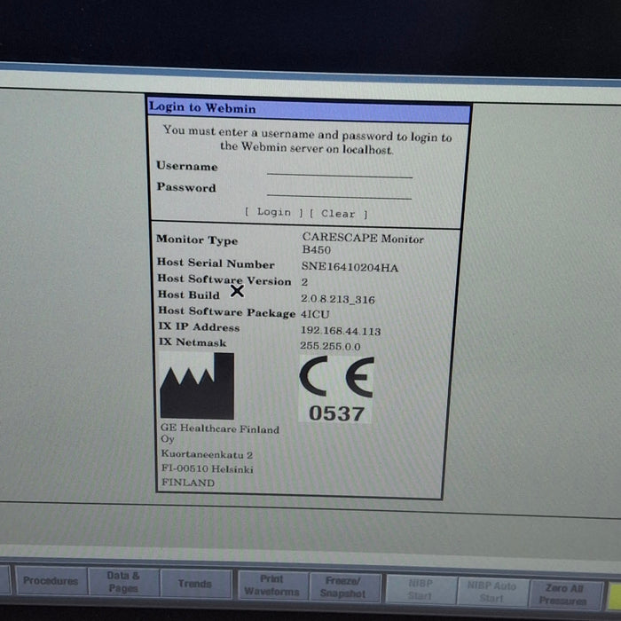Click the IX IP Address label

pos(199,326)
